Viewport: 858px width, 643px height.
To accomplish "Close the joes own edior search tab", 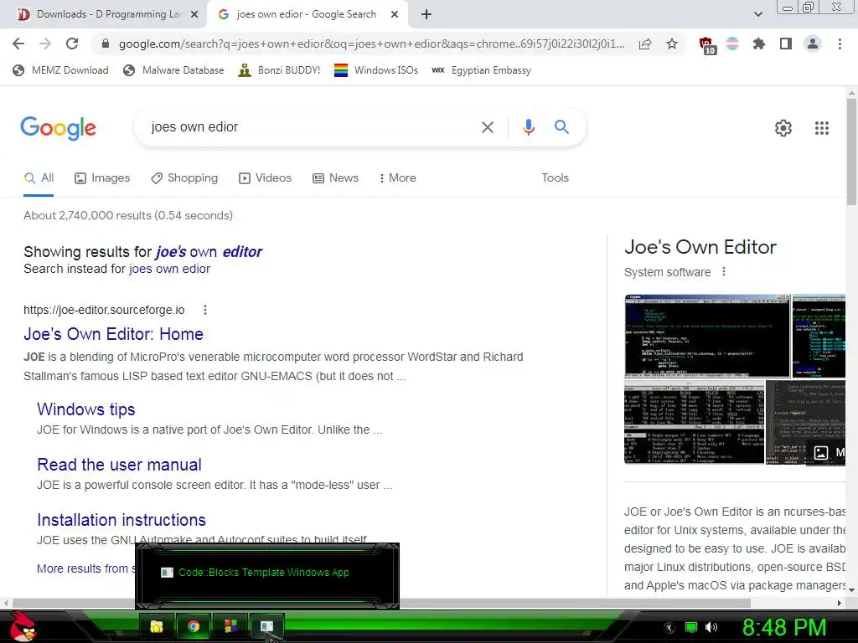I will 395,15.
